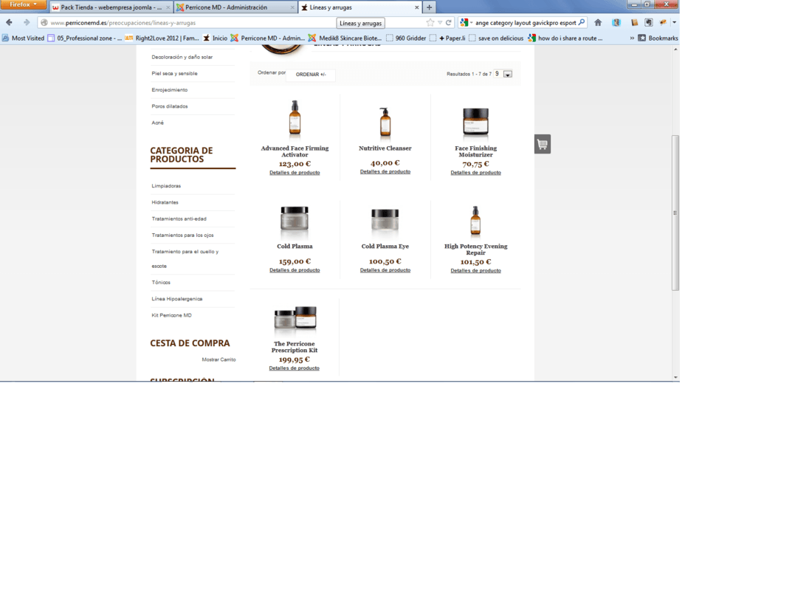Screen dimensions: 812x609
Task: Open Hidratantes product category
Action: [x=165, y=202]
